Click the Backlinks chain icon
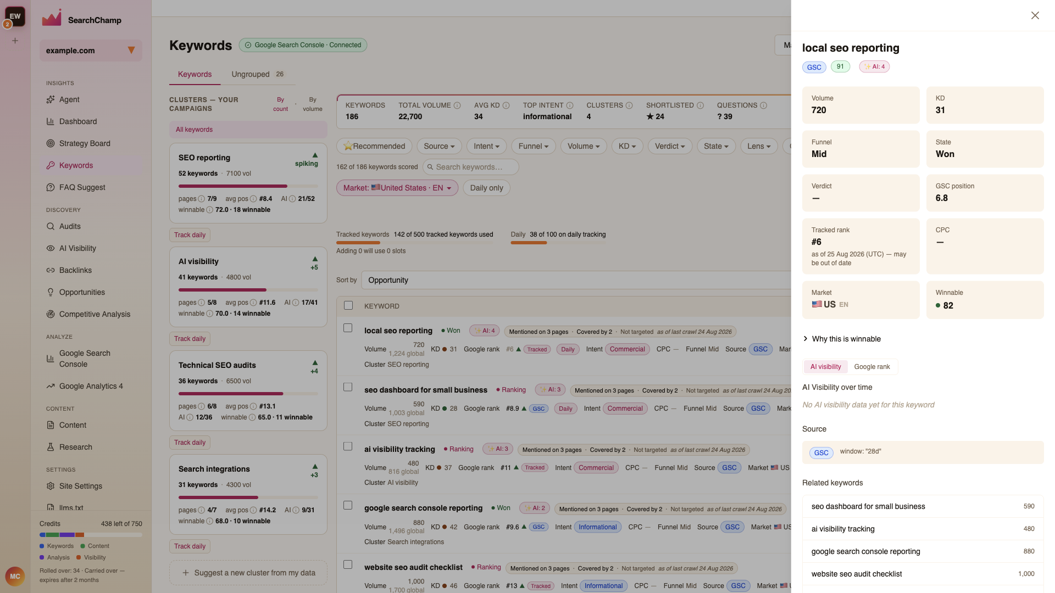Viewport: 1055px width, 593px height. pyautogui.click(x=51, y=270)
